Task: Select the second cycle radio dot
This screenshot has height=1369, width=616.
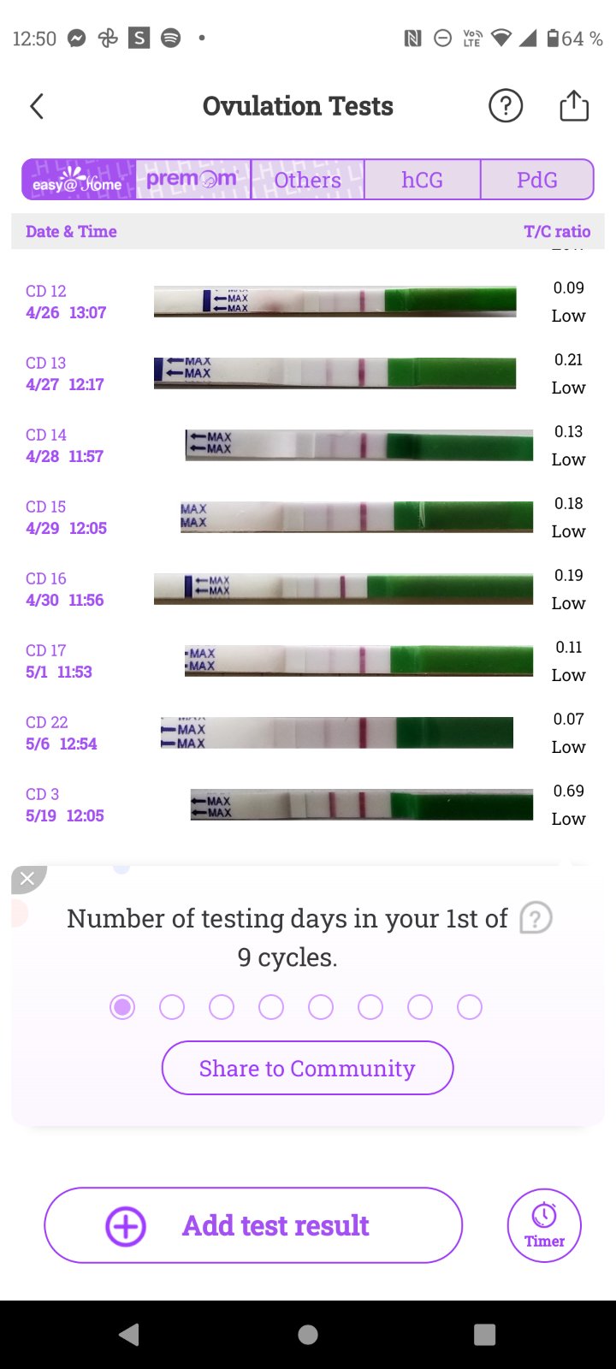Action: [x=172, y=1007]
